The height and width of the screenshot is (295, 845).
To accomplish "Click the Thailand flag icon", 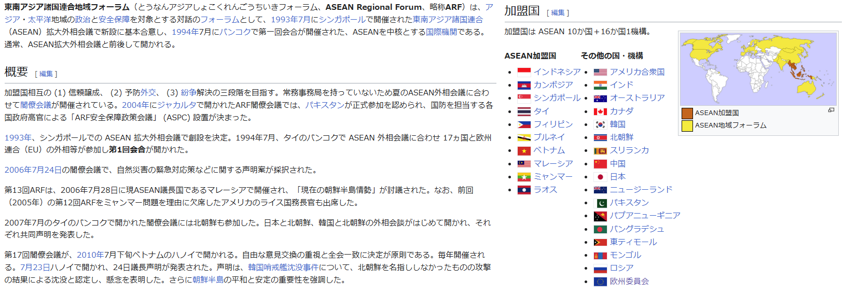I will 524,111.
